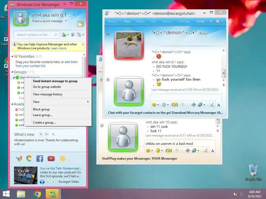Viewport: 266px width, 199px height.
Task: Click Invite in demon chat toolbar
Action: 200,22
